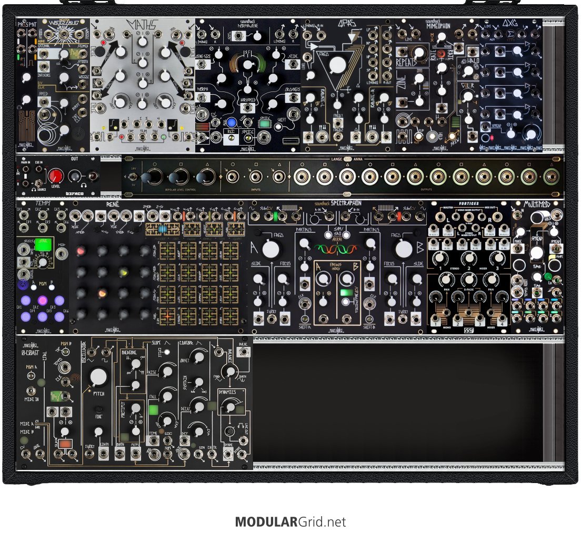Click the X-CLK jack on René
The width and height of the screenshot is (582, 533).
[76, 216]
